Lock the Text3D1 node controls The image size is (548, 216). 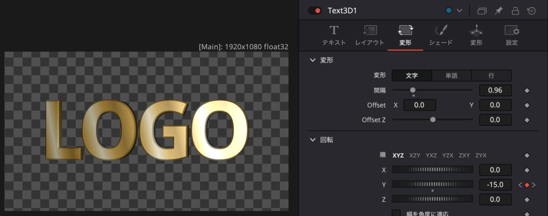[515, 10]
